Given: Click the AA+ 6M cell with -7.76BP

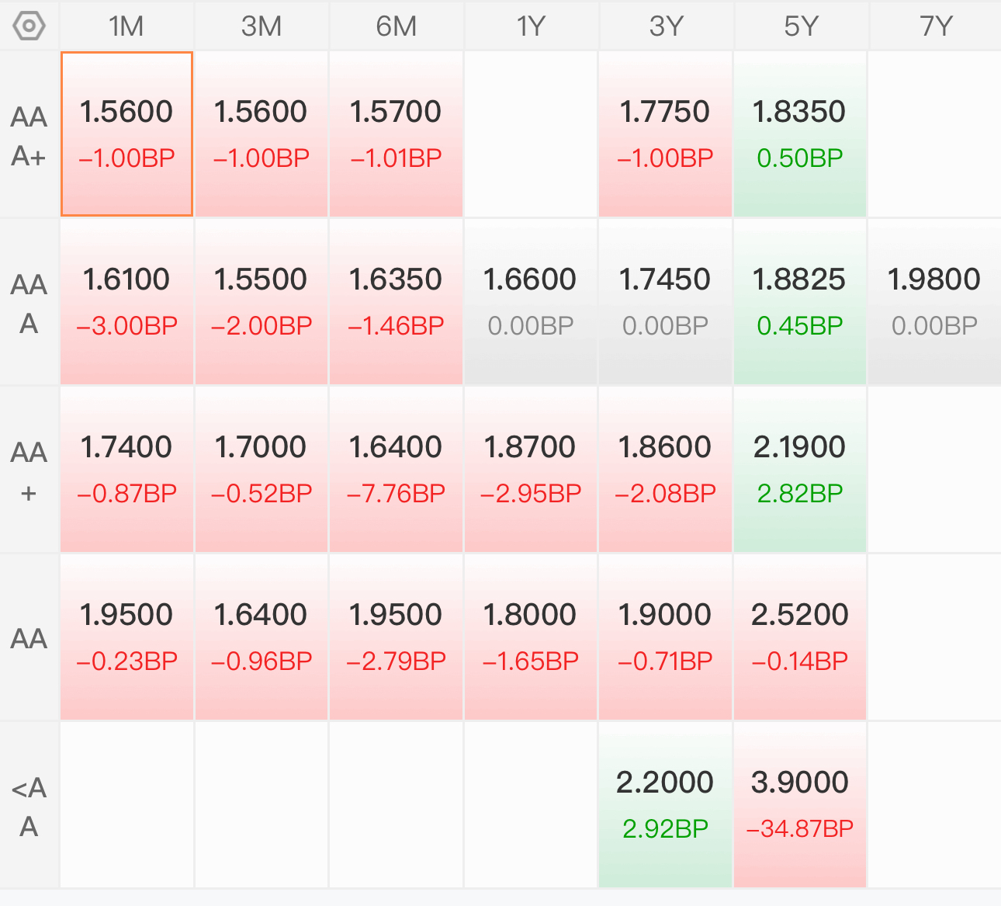Looking at the screenshot, I should pyautogui.click(x=396, y=470).
